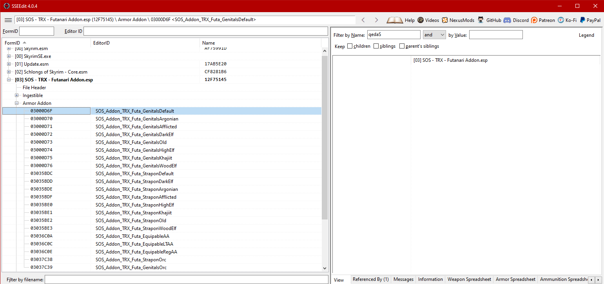Expand Schlongs of Skyrim - Core.esm node
Viewport: 604px width, 284px height.
(x=9, y=72)
